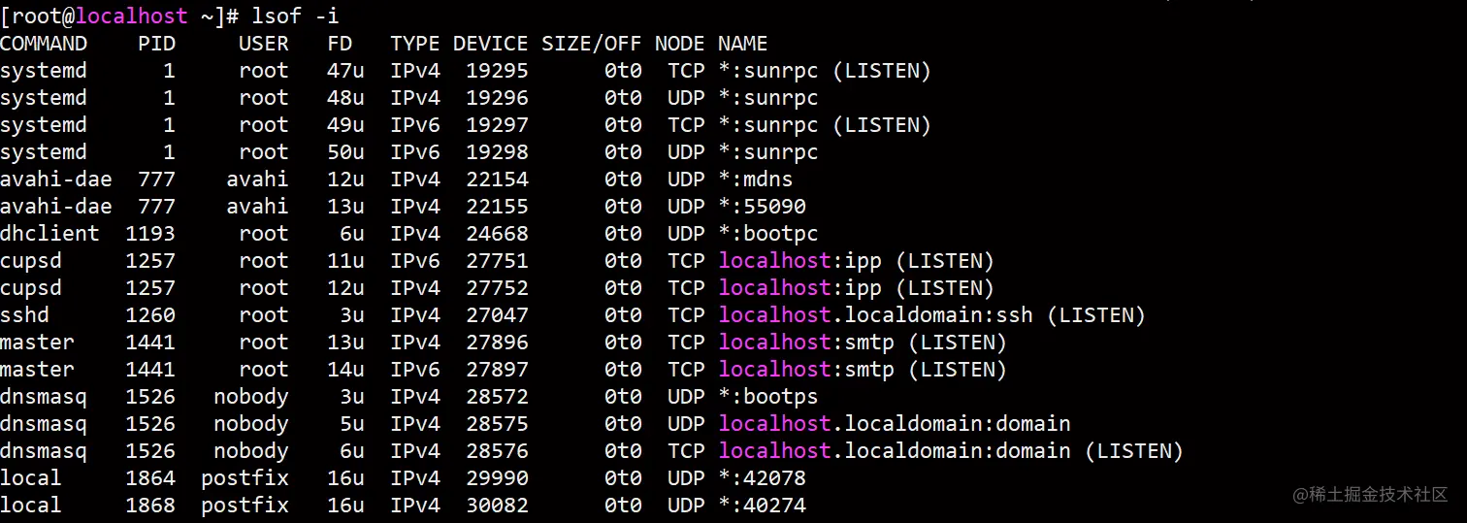Click file descriptor 50u
This screenshot has width=1467, height=523.
pyautogui.click(x=345, y=152)
